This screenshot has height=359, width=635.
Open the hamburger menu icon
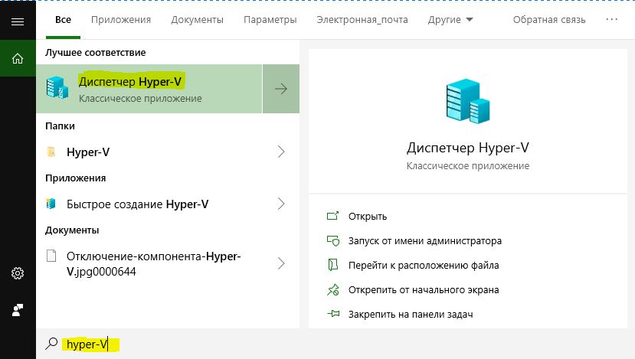point(18,22)
